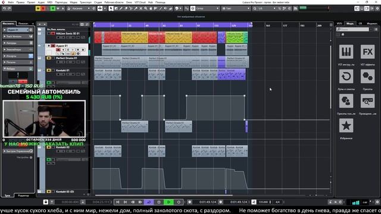Toggle mute on Perfect Drums 01 track
This screenshot has height=214, width=381.
pos(49,58)
